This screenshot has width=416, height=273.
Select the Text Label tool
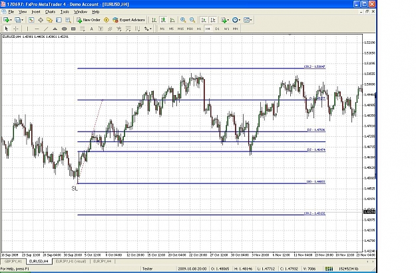101,29
